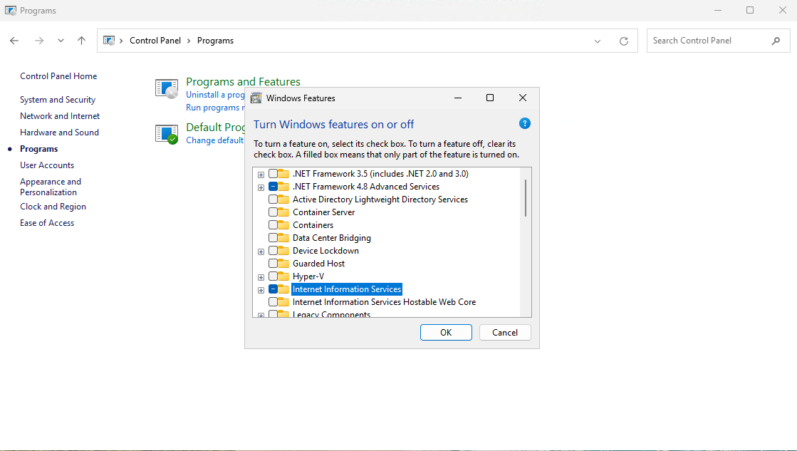Screen dimensions: 797x451
Task: Enable the Container Server feature checkbox
Action: (x=273, y=212)
